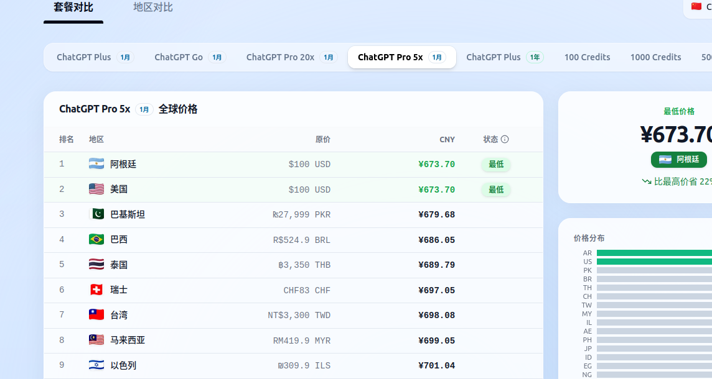
Task: Click the green US bar in 价格分布
Action: click(654, 262)
